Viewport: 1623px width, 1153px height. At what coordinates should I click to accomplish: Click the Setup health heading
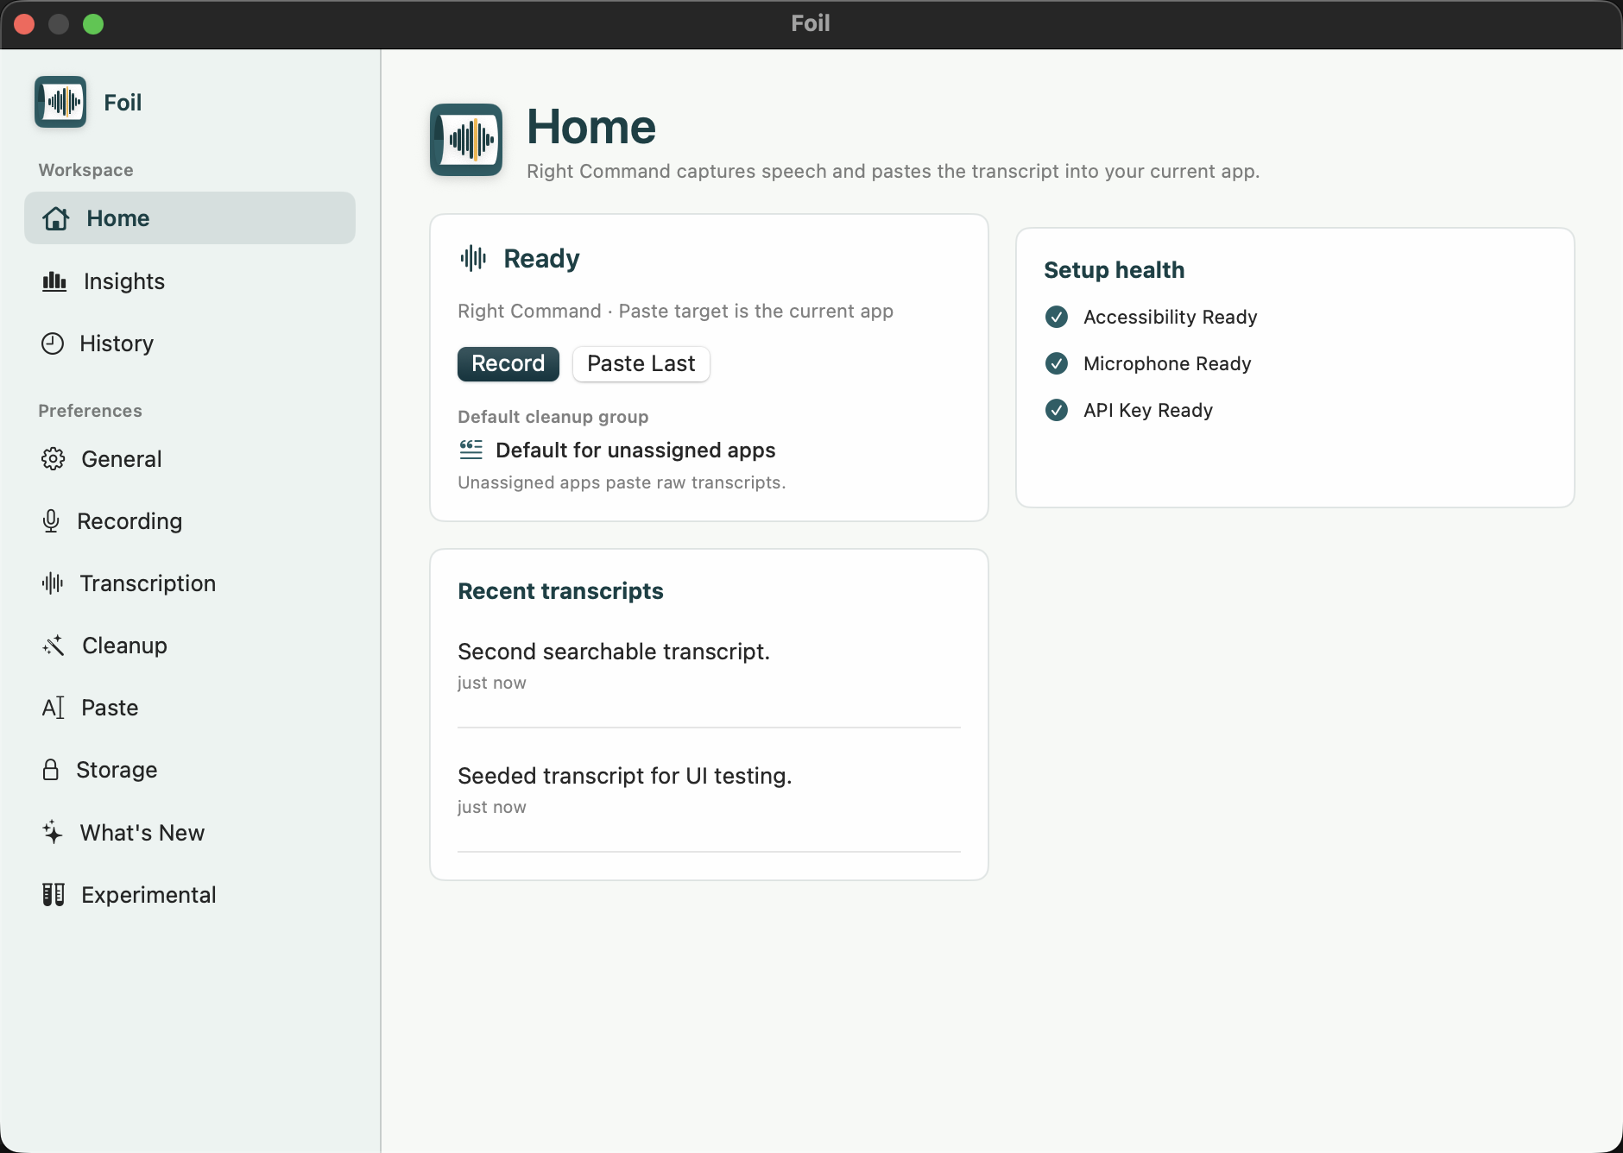pyautogui.click(x=1114, y=270)
